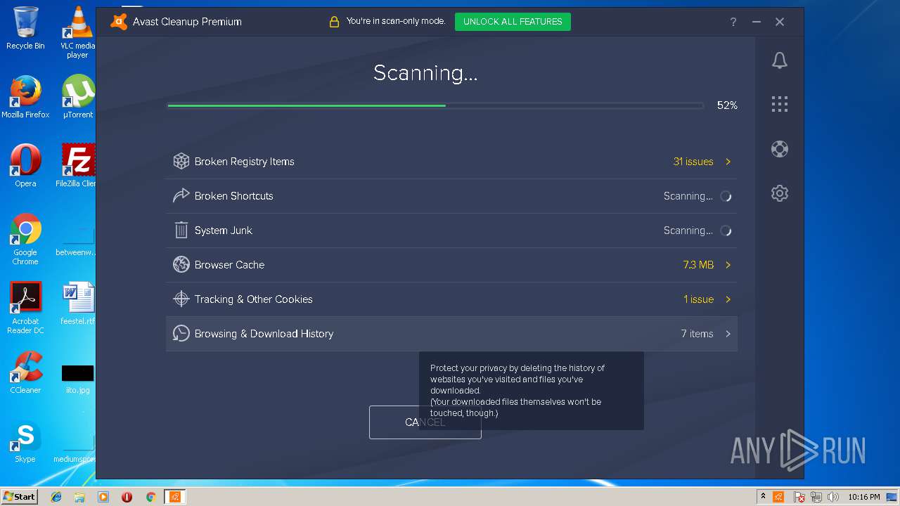Image resolution: width=900 pixels, height=506 pixels.
Task: Open Internet Explorer from the taskbar
Action: (56, 497)
